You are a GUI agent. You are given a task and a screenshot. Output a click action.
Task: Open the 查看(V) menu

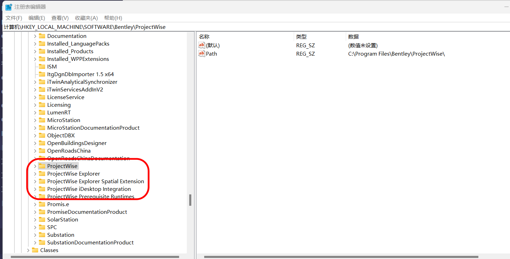(60, 18)
